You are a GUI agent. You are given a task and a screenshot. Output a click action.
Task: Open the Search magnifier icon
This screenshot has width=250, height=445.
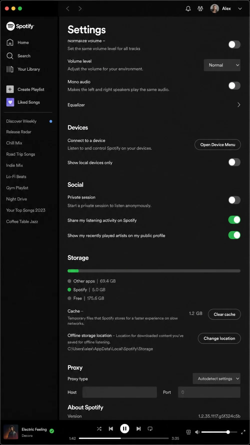click(x=10, y=56)
